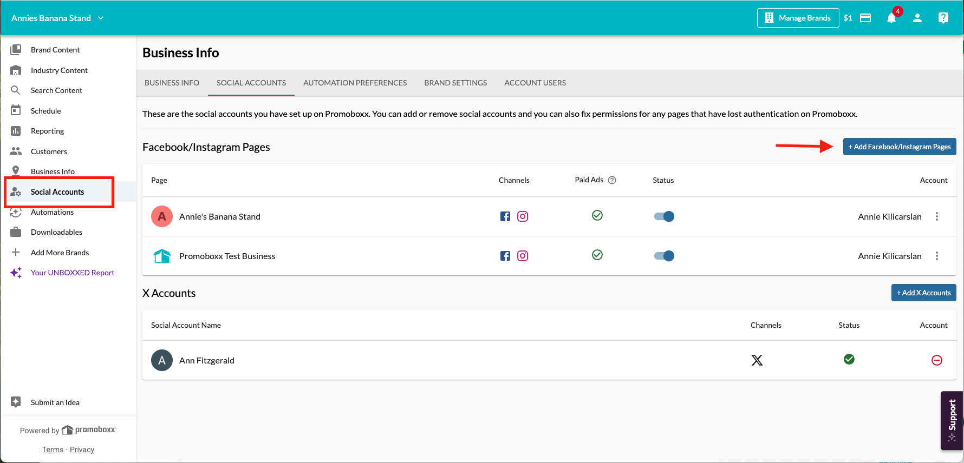
Task: Click Annie Kilicarslan in Promoboxx Test Business row
Action: coord(890,256)
